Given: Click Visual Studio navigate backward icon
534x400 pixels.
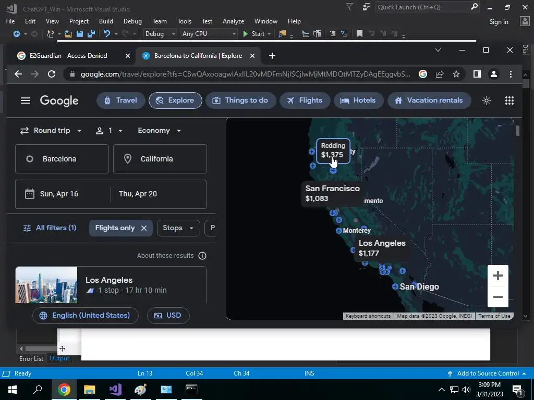Looking at the screenshot, I should pyautogui.click(x=16, y=34).
